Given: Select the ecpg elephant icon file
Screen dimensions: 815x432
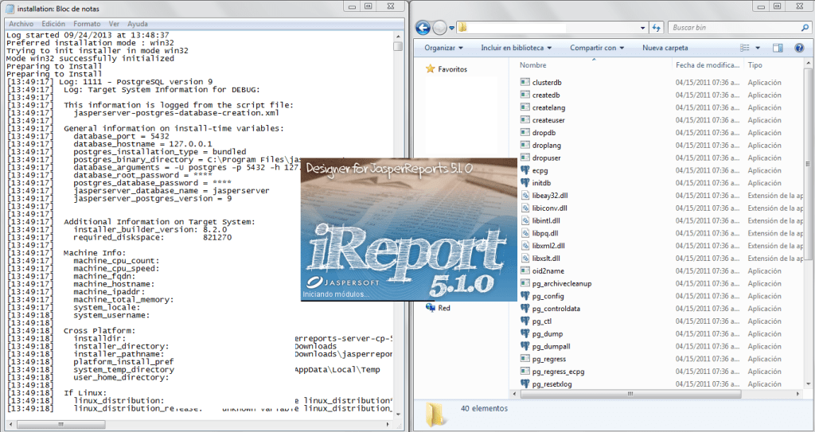Looking at the screenshot, I should (x=524, y=170).
